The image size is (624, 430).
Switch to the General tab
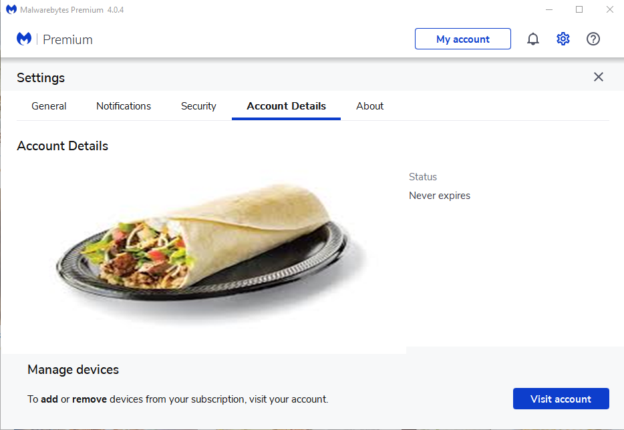49,106
